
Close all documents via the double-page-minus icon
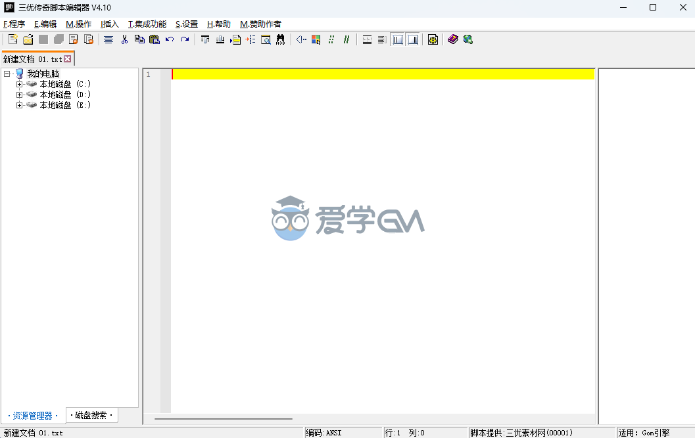[x=89, y=39]
